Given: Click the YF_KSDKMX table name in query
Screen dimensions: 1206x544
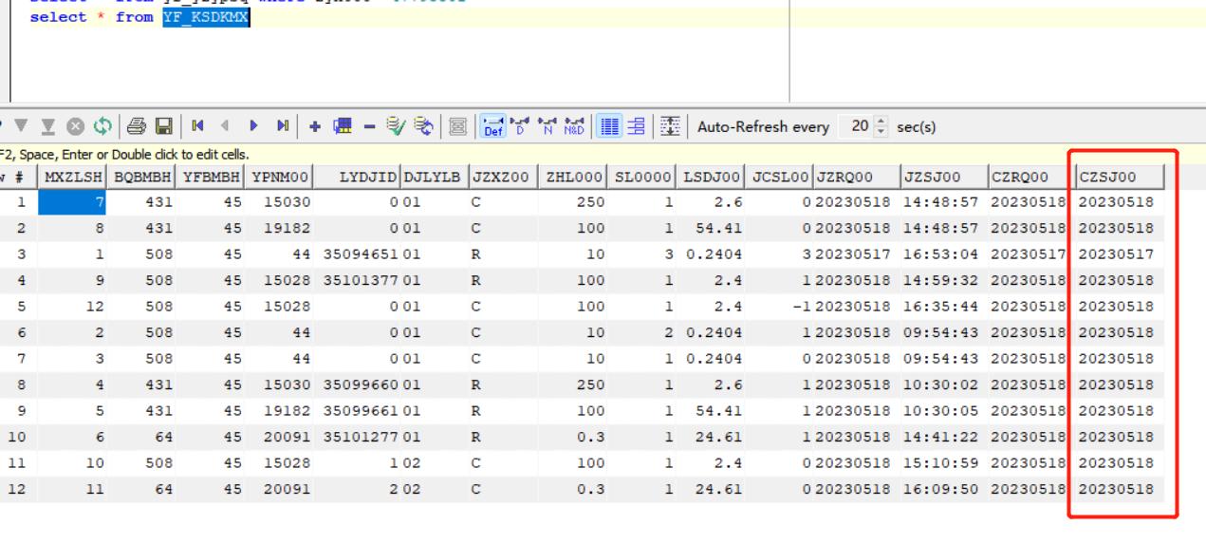Looking at the screenshot, I should (x=207, y=18).
